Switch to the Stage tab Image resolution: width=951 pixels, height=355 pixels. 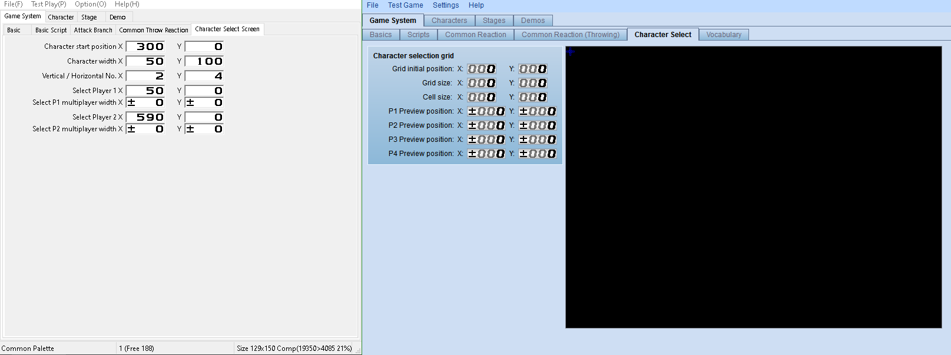coord(89,17)
